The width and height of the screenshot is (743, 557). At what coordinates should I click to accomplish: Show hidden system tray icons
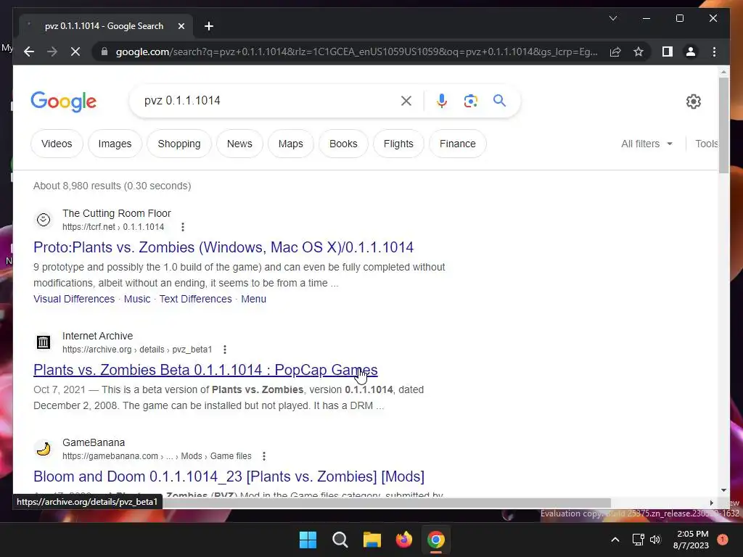click(615, 540)
